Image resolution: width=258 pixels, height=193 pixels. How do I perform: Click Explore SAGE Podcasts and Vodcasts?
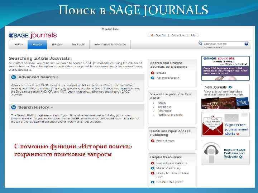(234, 153)
